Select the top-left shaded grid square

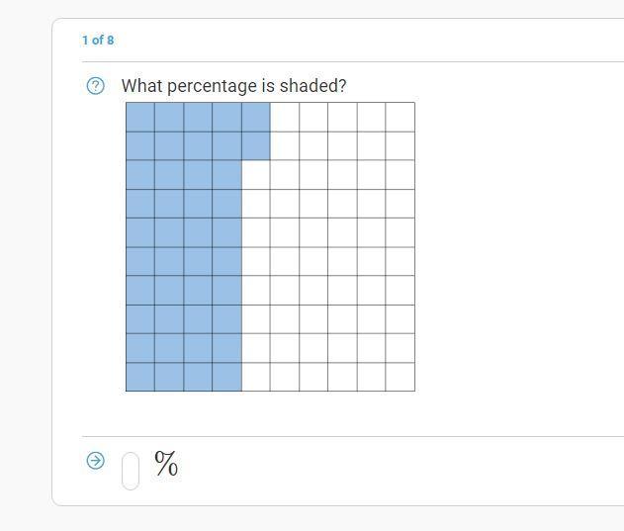click(x=140, y=117)
